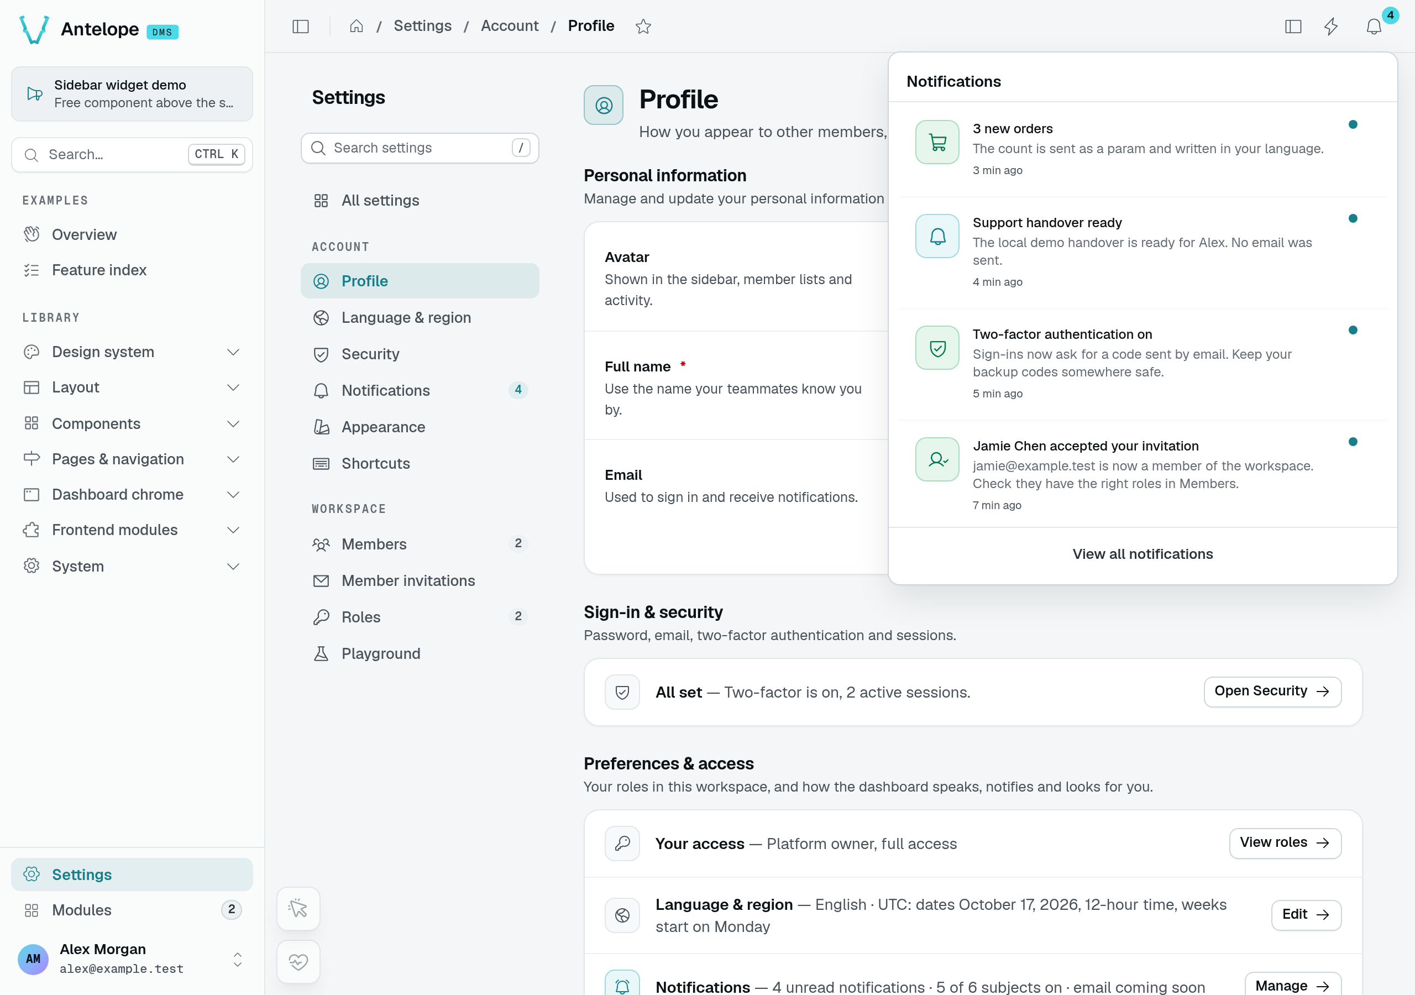Close the notifications bell in the header

1374,27
